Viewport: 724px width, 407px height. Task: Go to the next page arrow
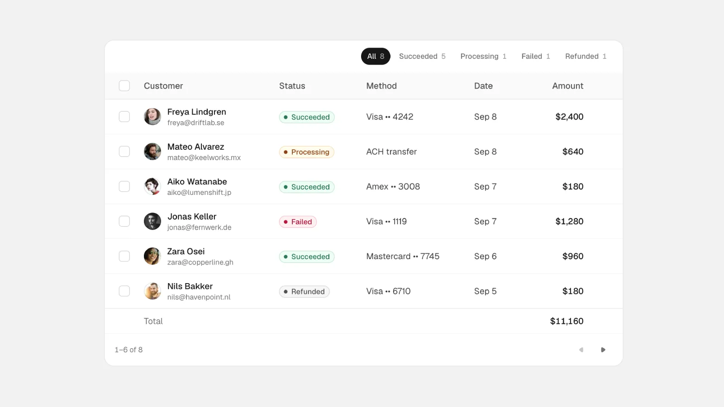click(603, 350)
